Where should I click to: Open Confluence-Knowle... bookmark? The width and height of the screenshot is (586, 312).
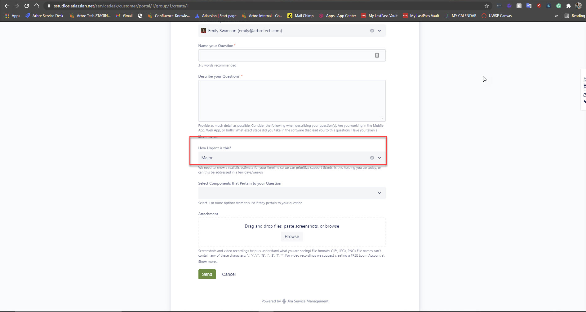tap(169, 16)
